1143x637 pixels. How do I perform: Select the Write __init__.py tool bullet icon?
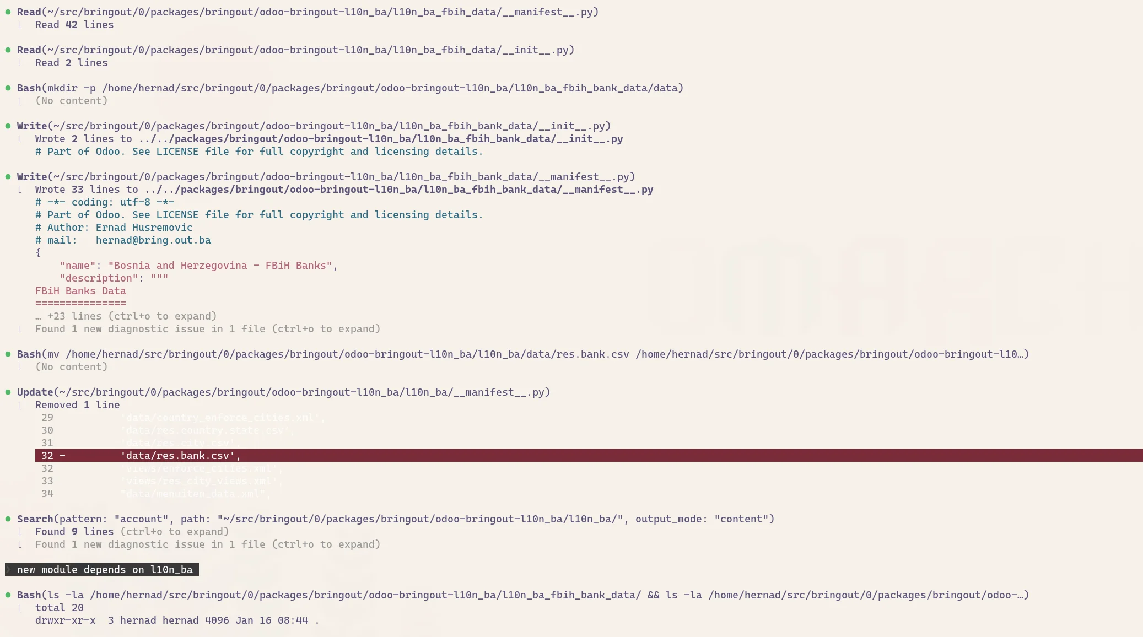[8, 126]
